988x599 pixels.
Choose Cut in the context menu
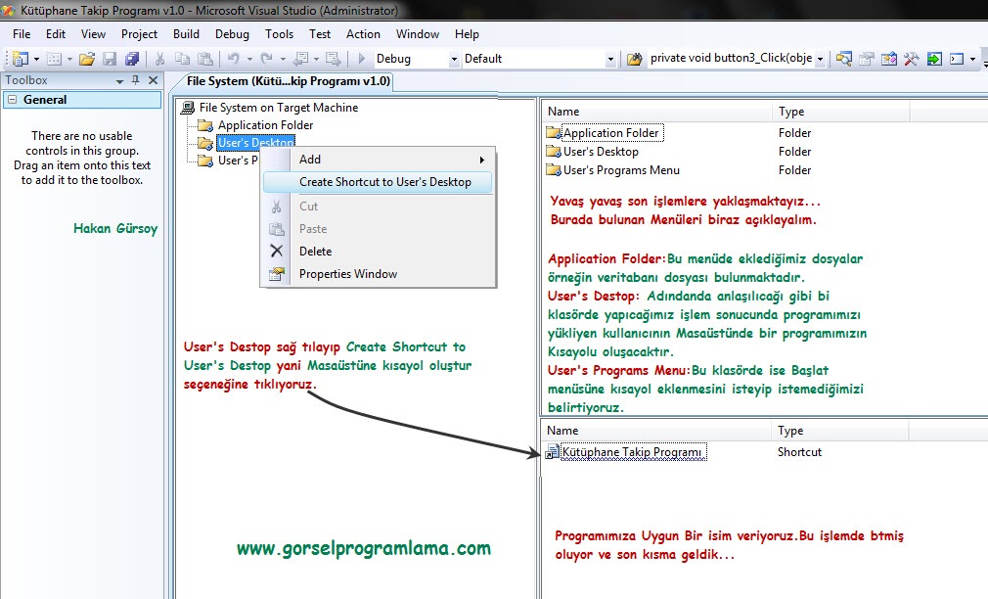(378, 207)
